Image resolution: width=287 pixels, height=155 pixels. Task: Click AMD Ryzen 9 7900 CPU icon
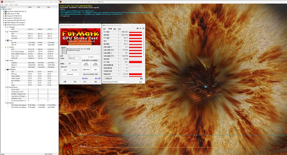(5, 14)
